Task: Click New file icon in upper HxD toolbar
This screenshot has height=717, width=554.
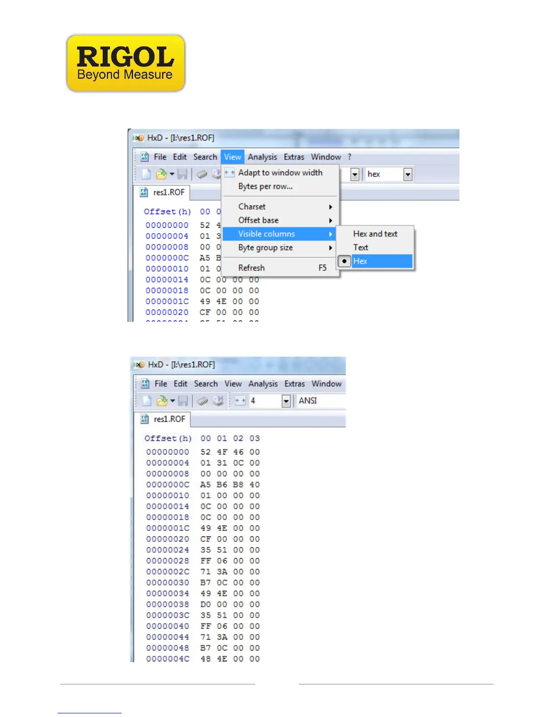Action: 146,174
